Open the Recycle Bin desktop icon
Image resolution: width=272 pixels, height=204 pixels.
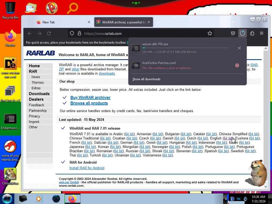pyautogui.click(x=10, y=10)
